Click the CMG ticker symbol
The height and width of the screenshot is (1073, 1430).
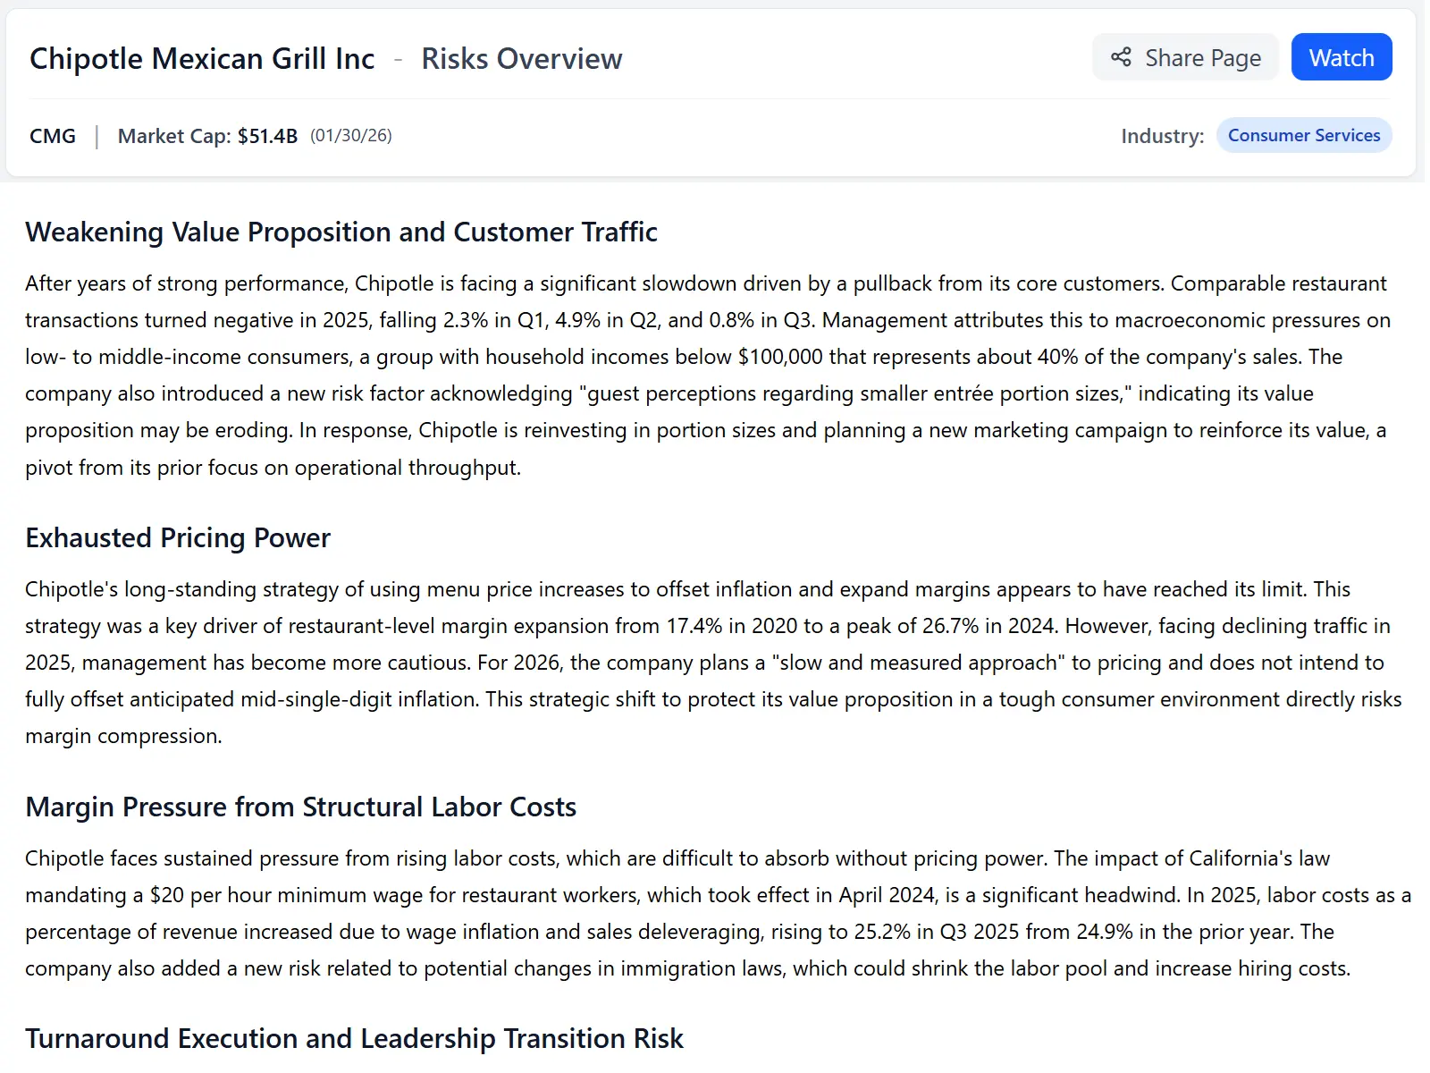coord(53,135)
